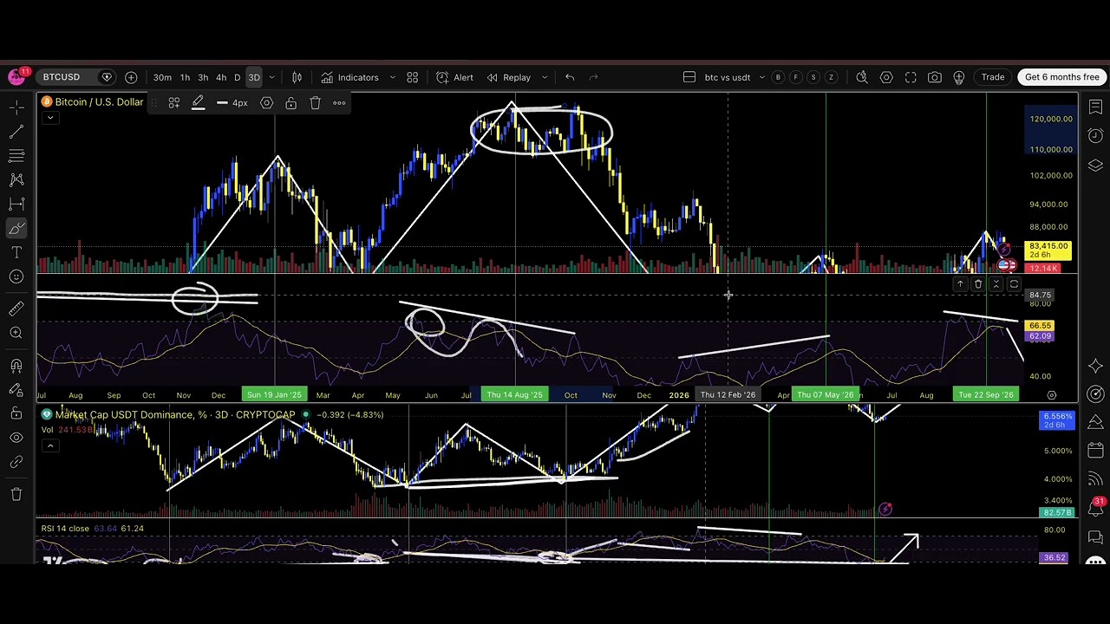Image resolution: width=1110 pixels, height=624 pixels.
Task: Activate the zoom-in tool
Action: pos(16,334)
